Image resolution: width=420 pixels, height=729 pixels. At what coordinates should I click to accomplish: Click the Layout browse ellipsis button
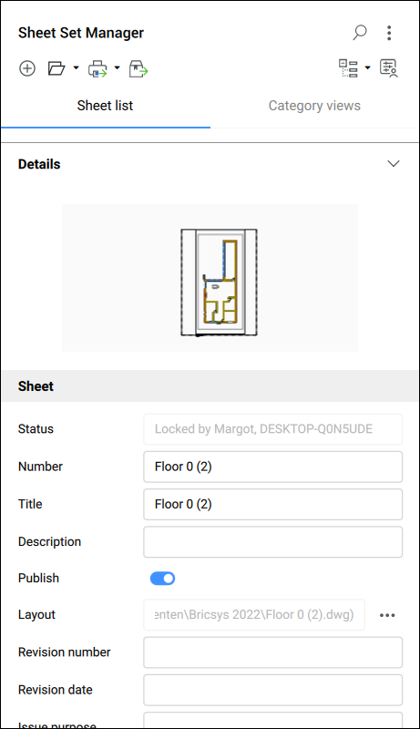click(387, 615)
